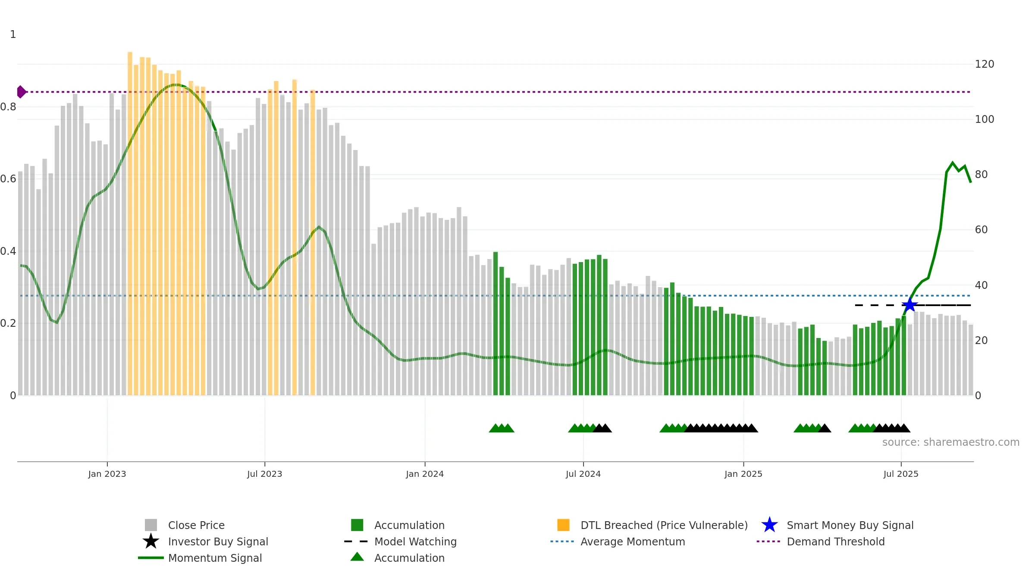This screenshot has height=582, width=1035.
Task: Click the 0.2 left axis value
Action: coord(8,323)
